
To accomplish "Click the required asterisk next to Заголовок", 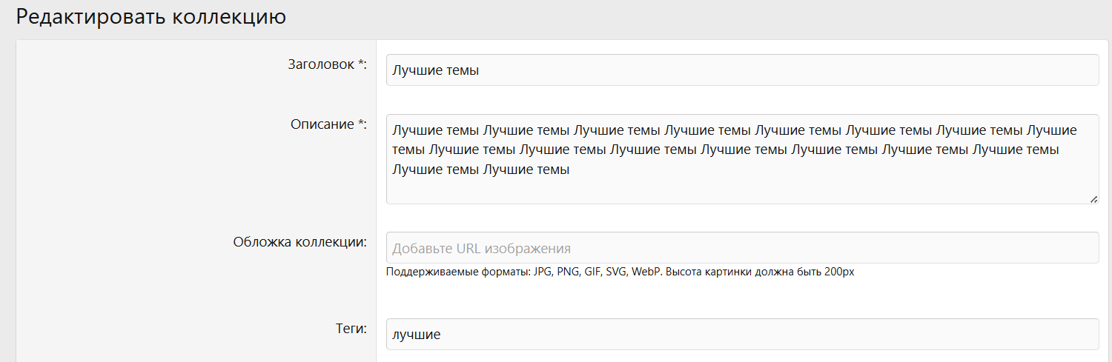I will (x=361, y=64).
